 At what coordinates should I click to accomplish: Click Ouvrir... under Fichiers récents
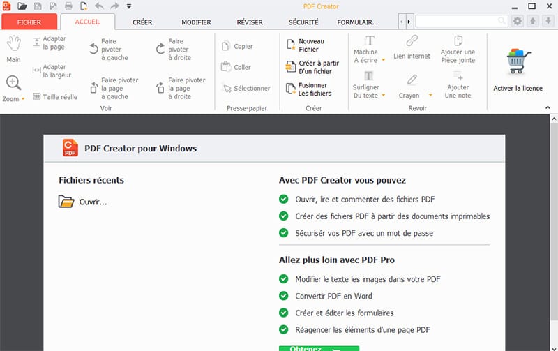point(93,202)
